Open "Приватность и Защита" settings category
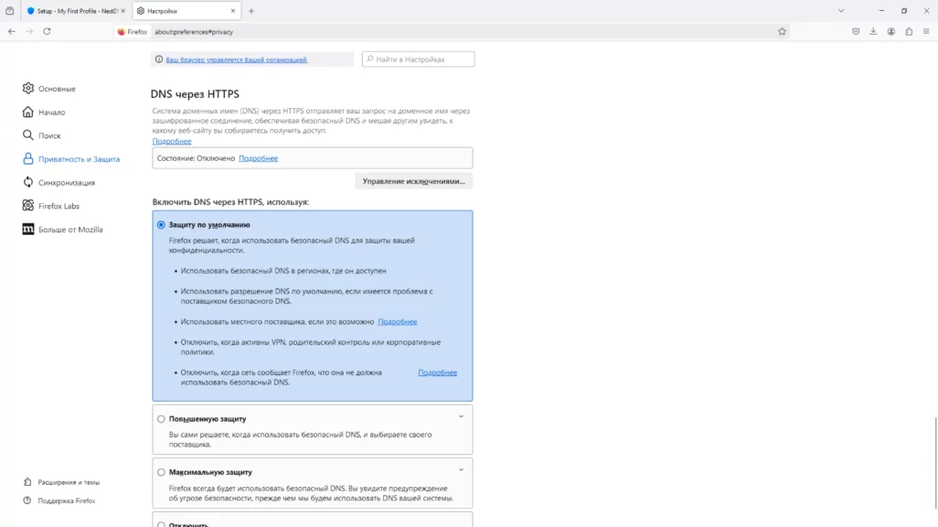938x527 pixels. pyautogui.click(x=79, y=159)
